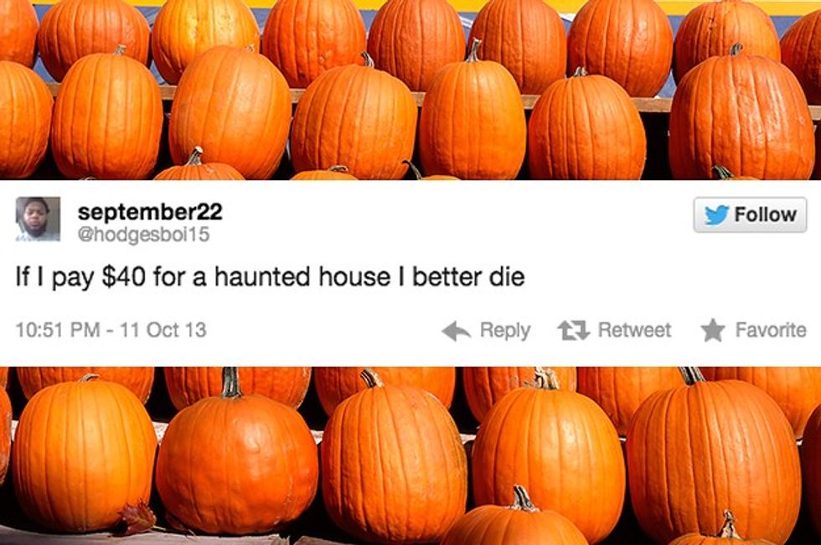Follow the september22 account
821x545 pixels.
750,214
